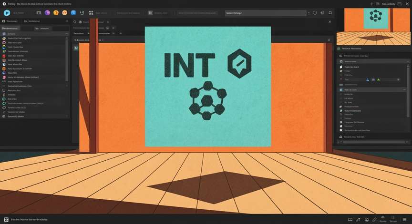
Task: Toggle the small arrow at the middle section row of the left list
Action: coord(67,86)
